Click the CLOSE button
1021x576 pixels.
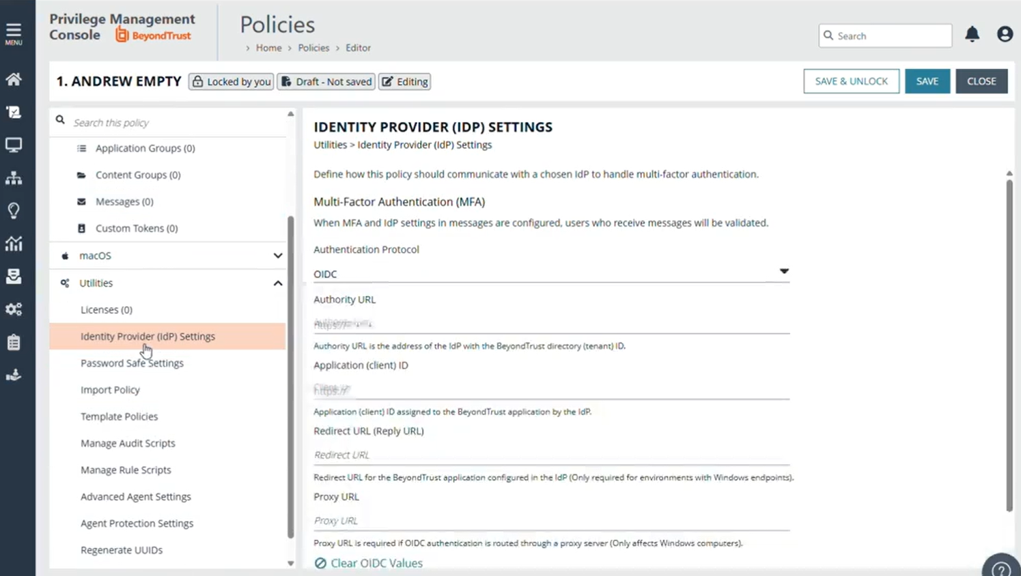click(981, 81)
